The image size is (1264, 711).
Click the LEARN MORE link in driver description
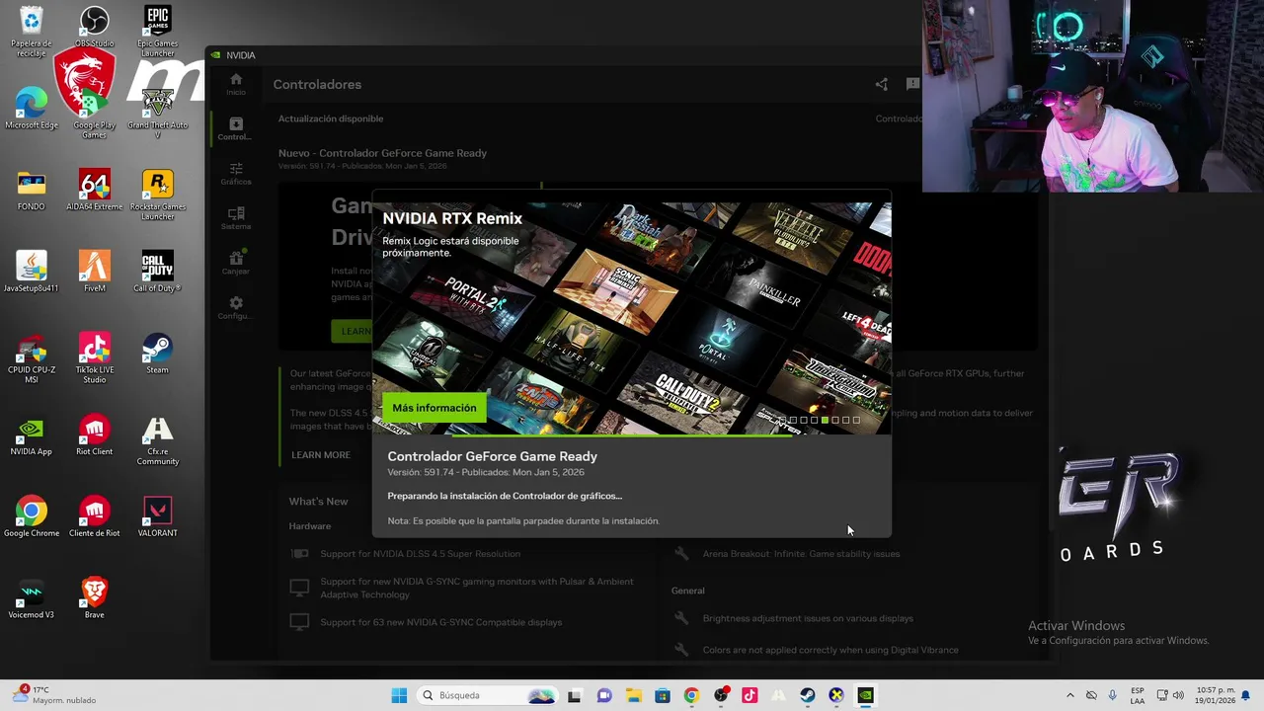(321, 454)
